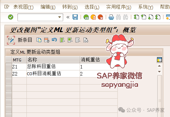Click the vertical scrollbar track of the table
Screen dimensions: 170x117
coord(159,96)
